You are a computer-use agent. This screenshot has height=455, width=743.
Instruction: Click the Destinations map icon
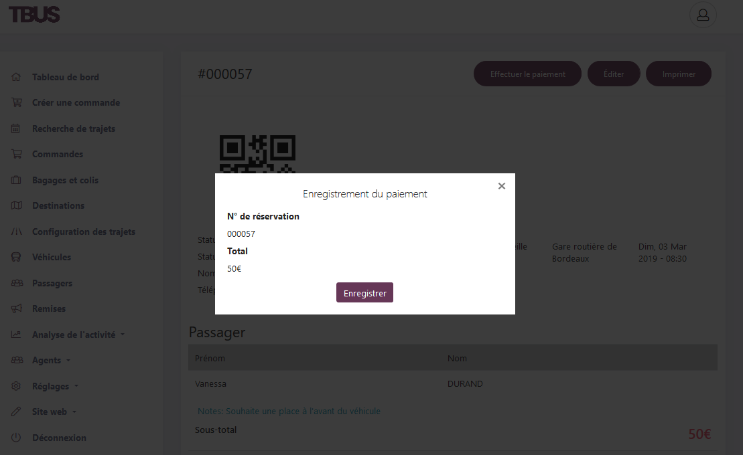pyautogui.click(x=17, y=205)
